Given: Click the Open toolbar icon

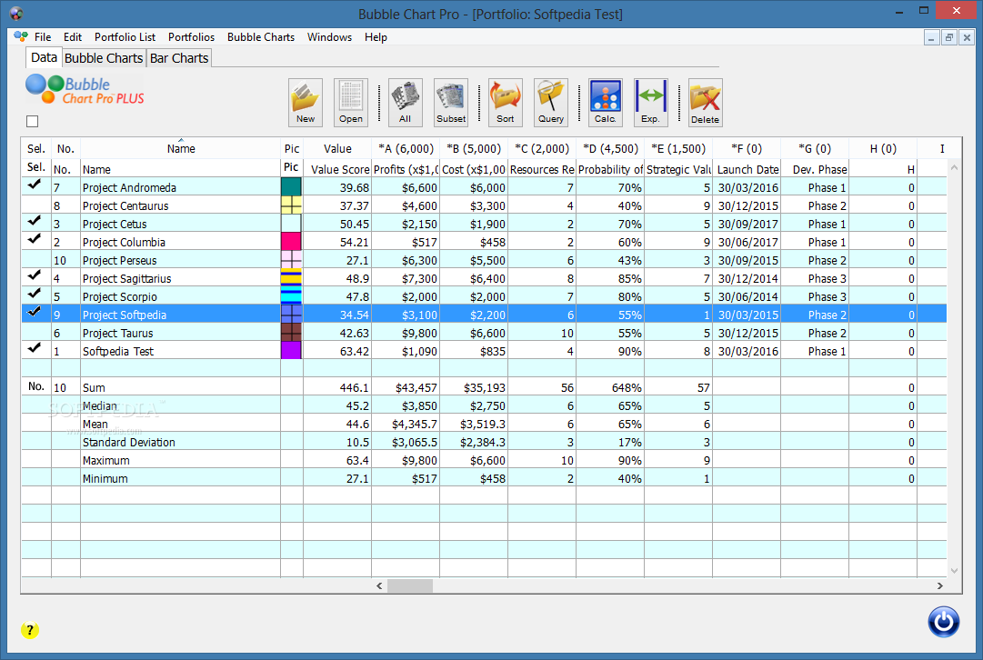Looking at the screenshot, I should tap(350, 102).
